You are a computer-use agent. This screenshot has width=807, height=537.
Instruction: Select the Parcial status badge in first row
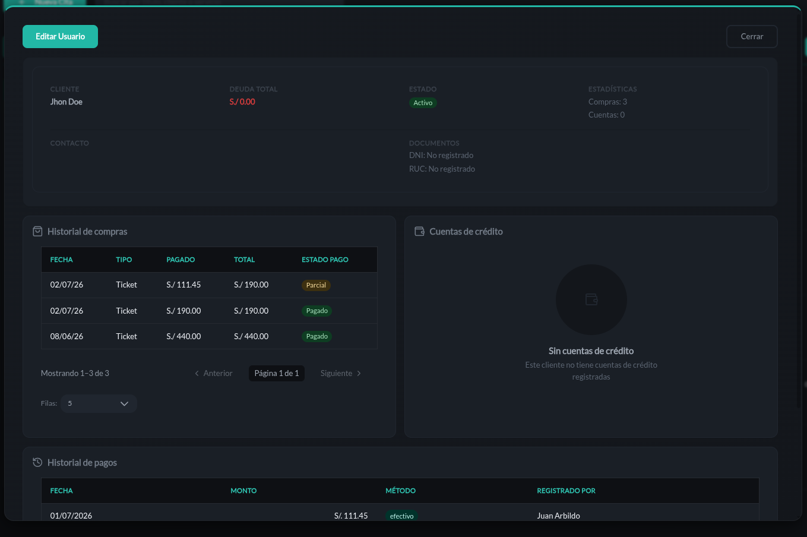[x=316, y=285]
